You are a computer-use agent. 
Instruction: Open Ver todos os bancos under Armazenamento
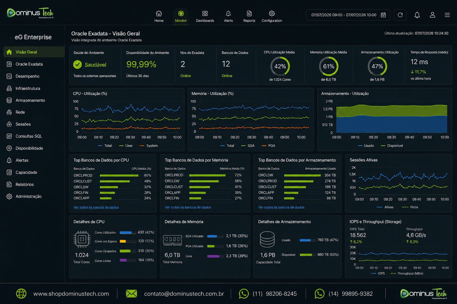point(281,207)
